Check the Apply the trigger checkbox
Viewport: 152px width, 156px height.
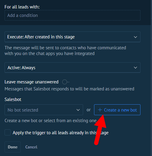[x=8, y=132]
